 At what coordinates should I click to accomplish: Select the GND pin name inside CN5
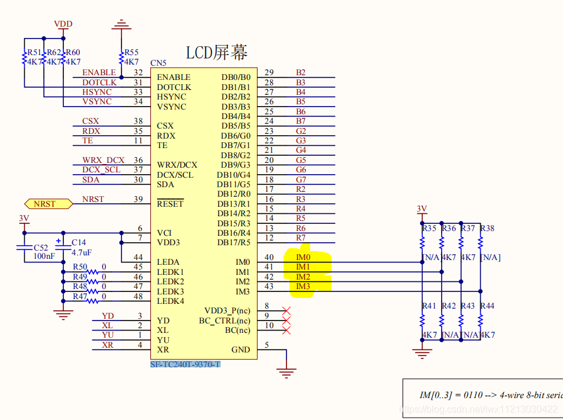coord(240,350)
